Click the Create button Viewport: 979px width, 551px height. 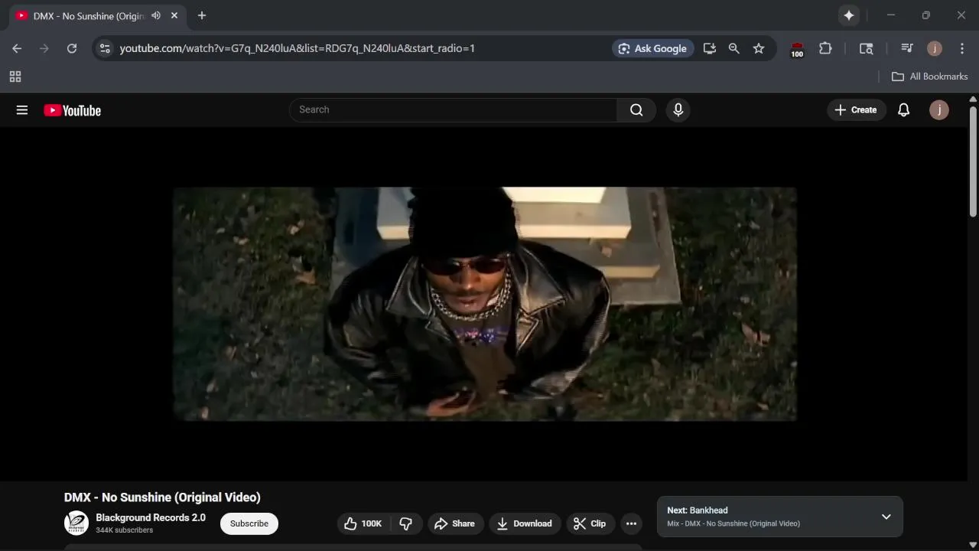coord(856,110)
